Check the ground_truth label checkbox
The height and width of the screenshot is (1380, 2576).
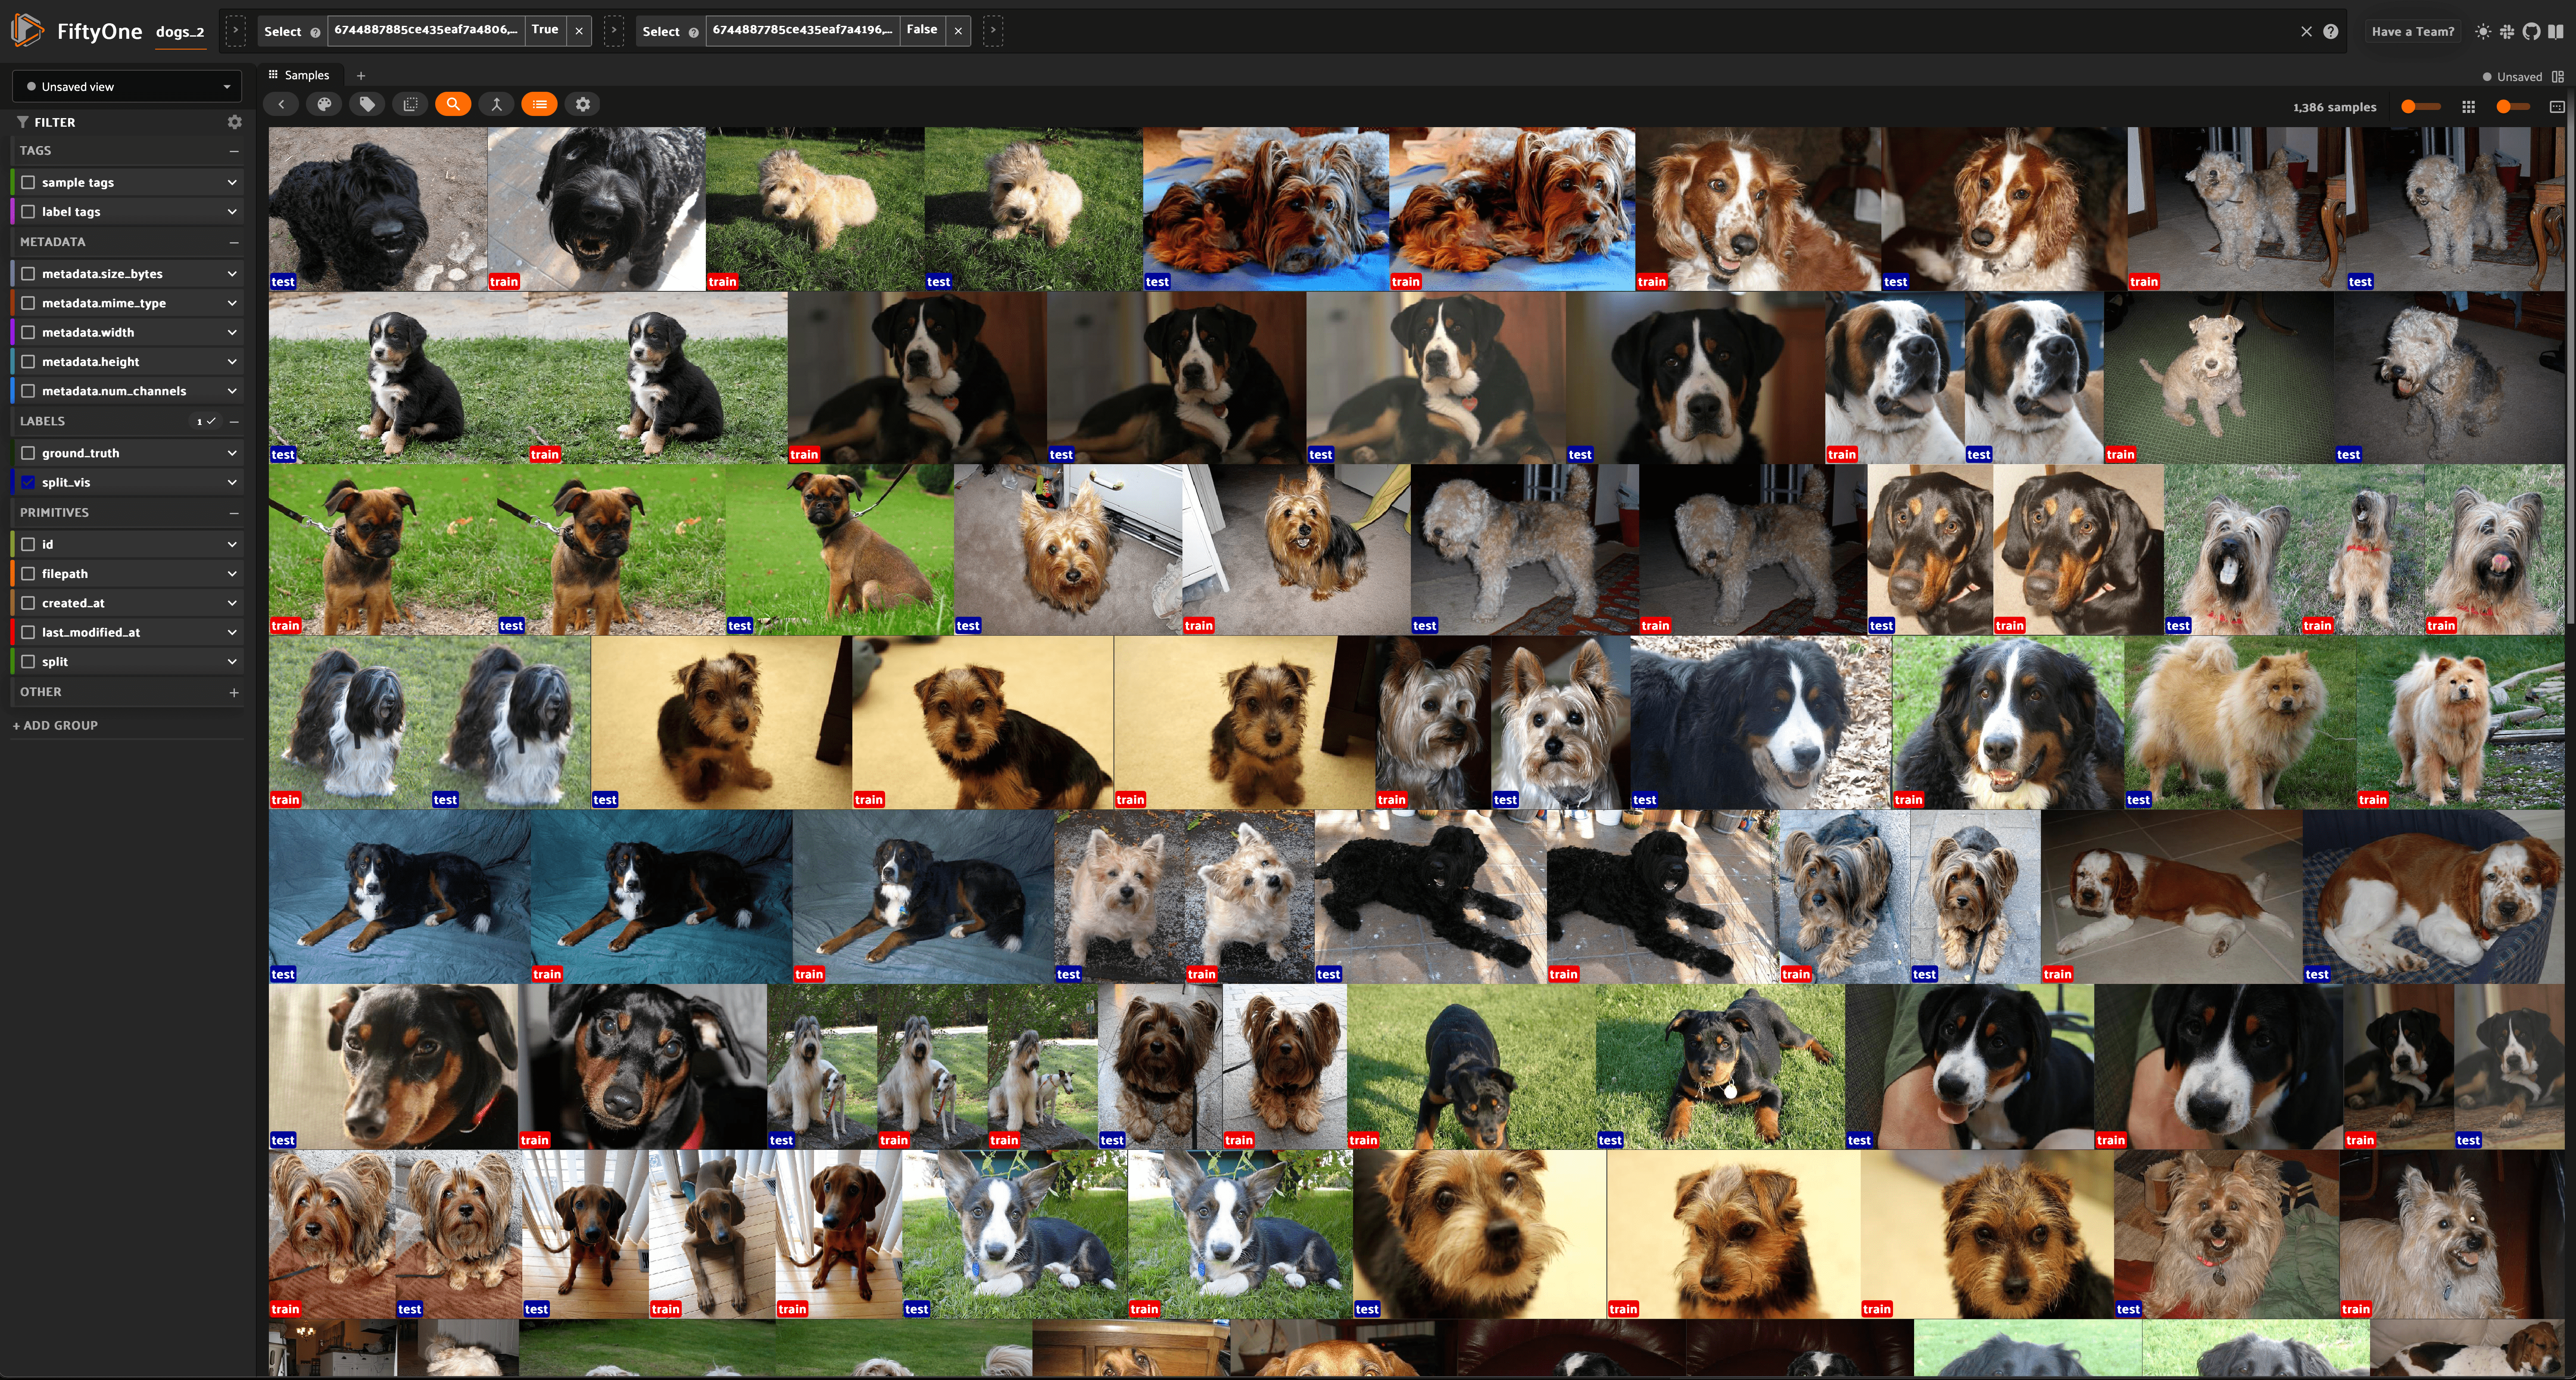pos(28,452)
